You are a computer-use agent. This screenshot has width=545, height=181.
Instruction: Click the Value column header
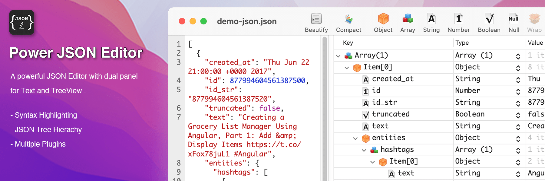pos(535,43)
